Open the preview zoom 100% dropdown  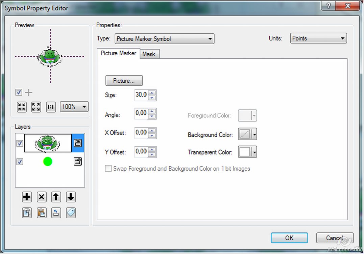click(74, 107)
